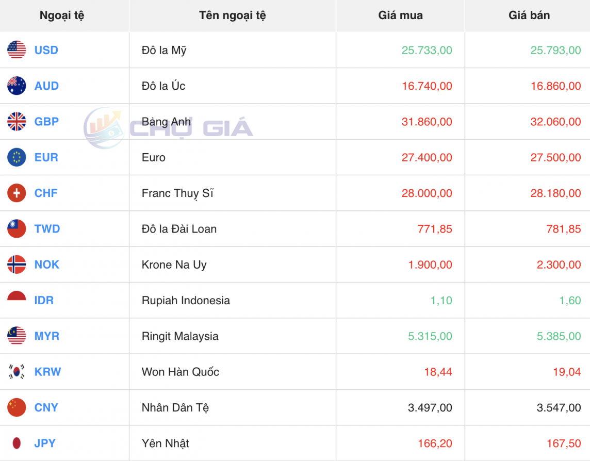Click the NOK Norwegian flag icon
The width and height of the screenshot is (590, 461).
pos(16,265)
